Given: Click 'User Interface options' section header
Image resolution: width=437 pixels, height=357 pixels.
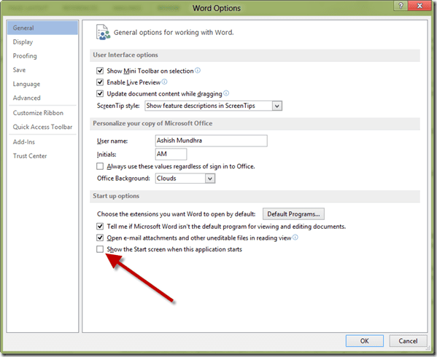Looking at the screenshot, I should [125, 55].
